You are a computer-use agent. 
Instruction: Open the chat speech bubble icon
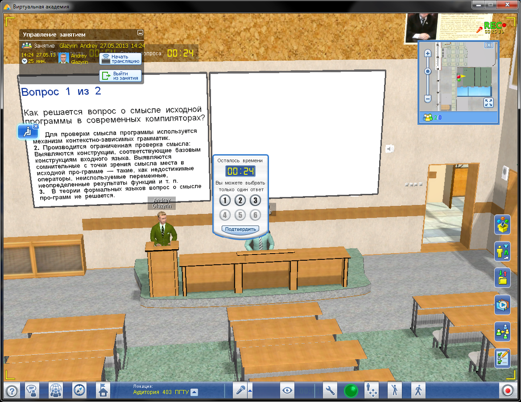point(32,391)
